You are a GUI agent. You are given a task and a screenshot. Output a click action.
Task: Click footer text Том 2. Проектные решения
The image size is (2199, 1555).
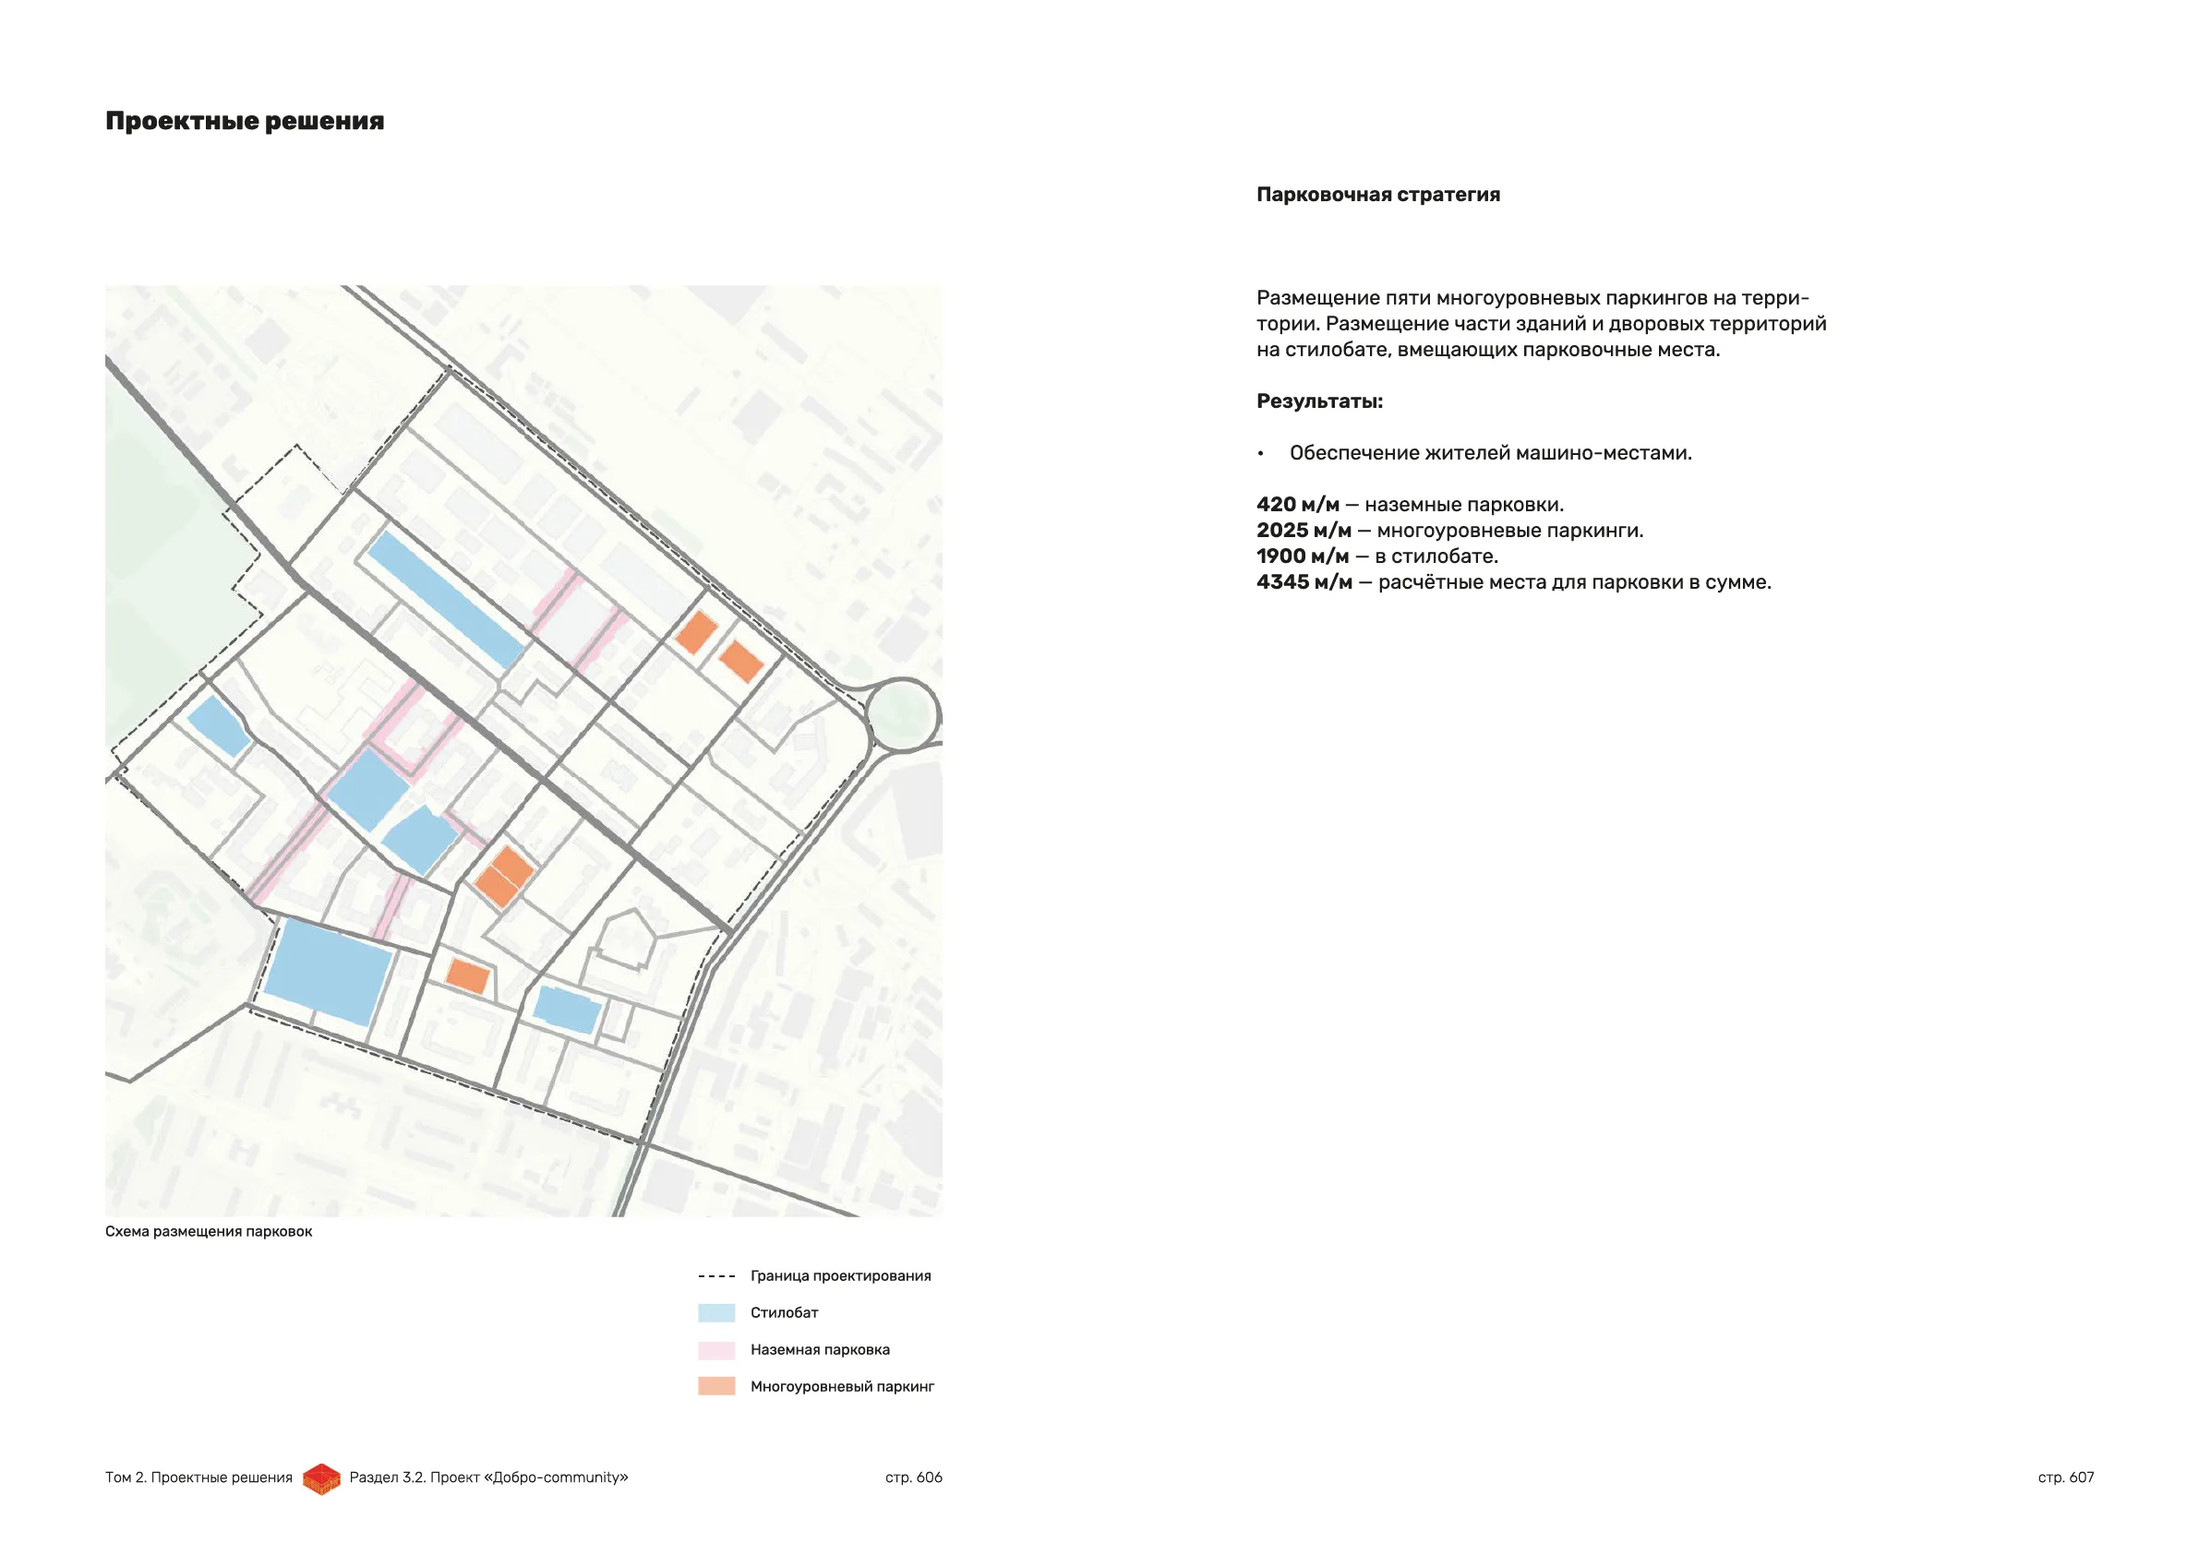(x=198, y=1477)
